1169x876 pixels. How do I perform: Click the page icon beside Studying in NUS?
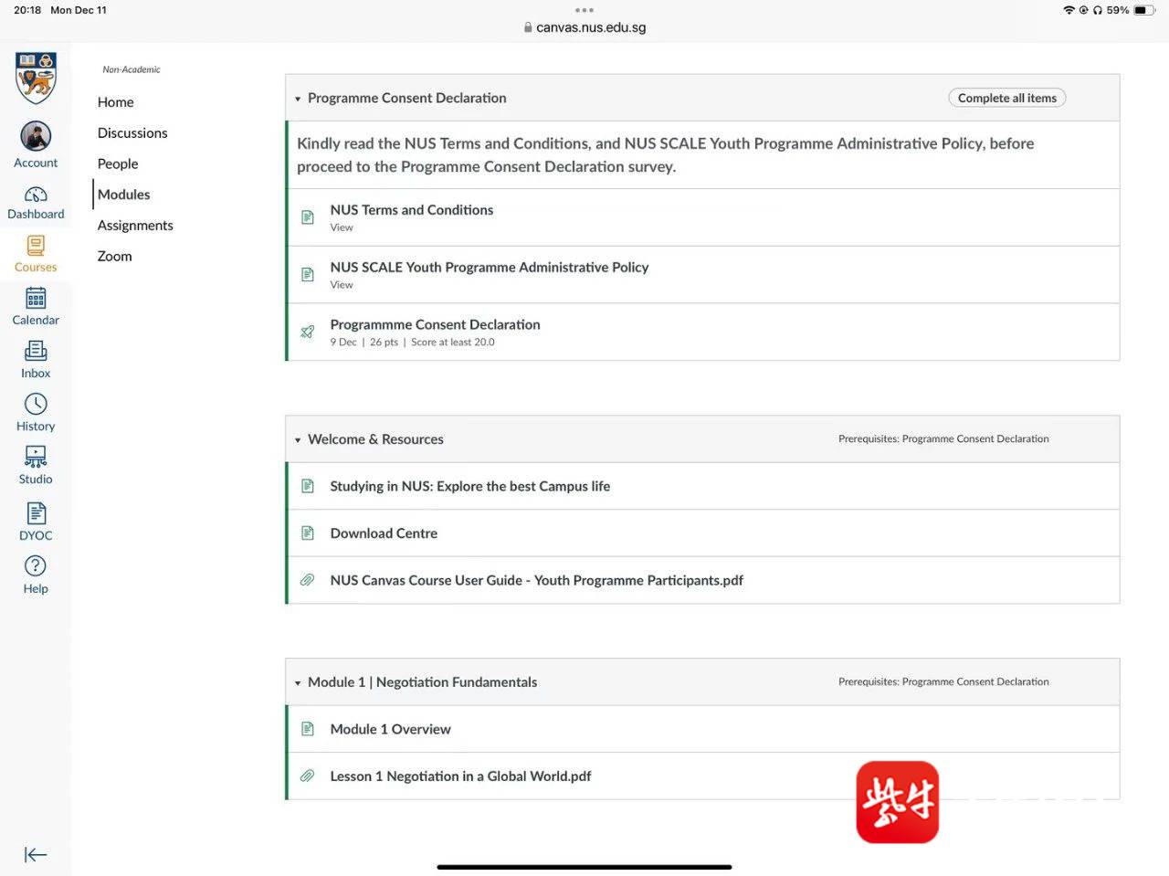(308, 486)
